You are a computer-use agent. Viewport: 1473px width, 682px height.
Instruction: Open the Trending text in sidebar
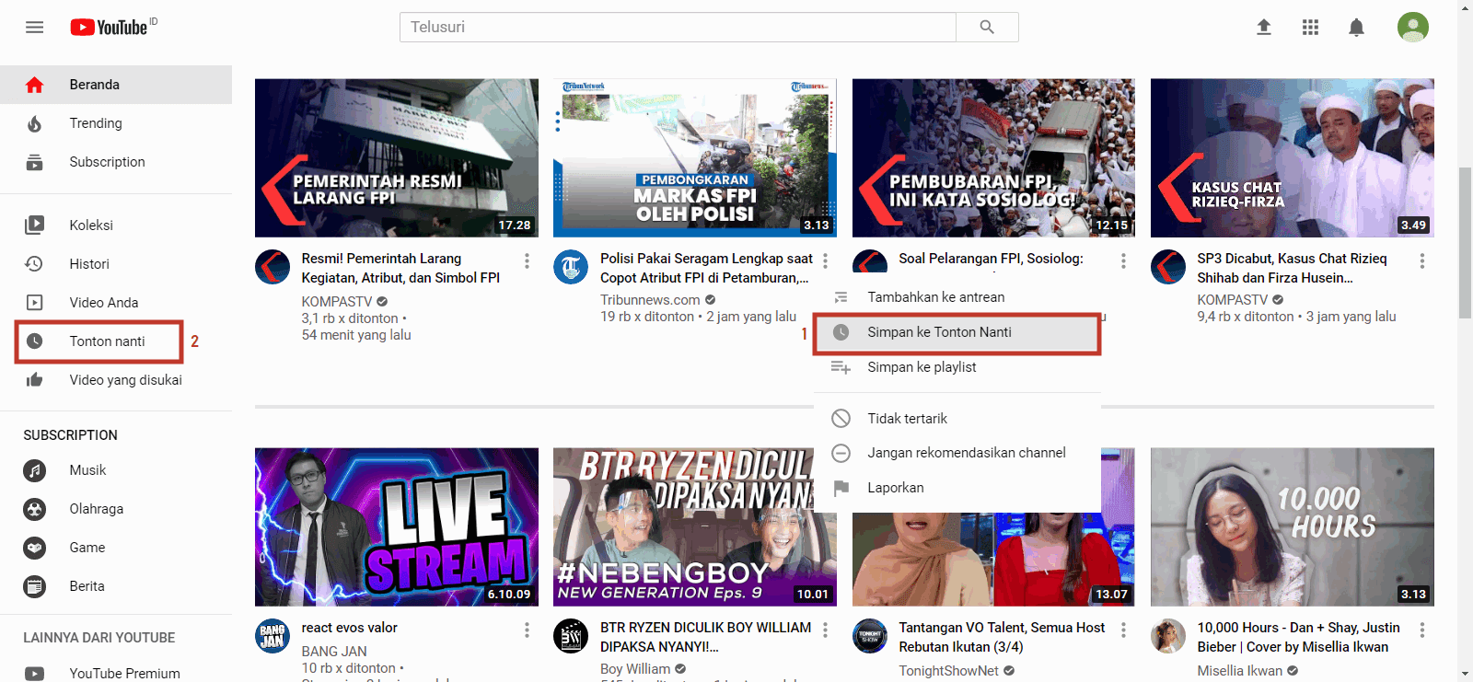(x=96, y=123)
